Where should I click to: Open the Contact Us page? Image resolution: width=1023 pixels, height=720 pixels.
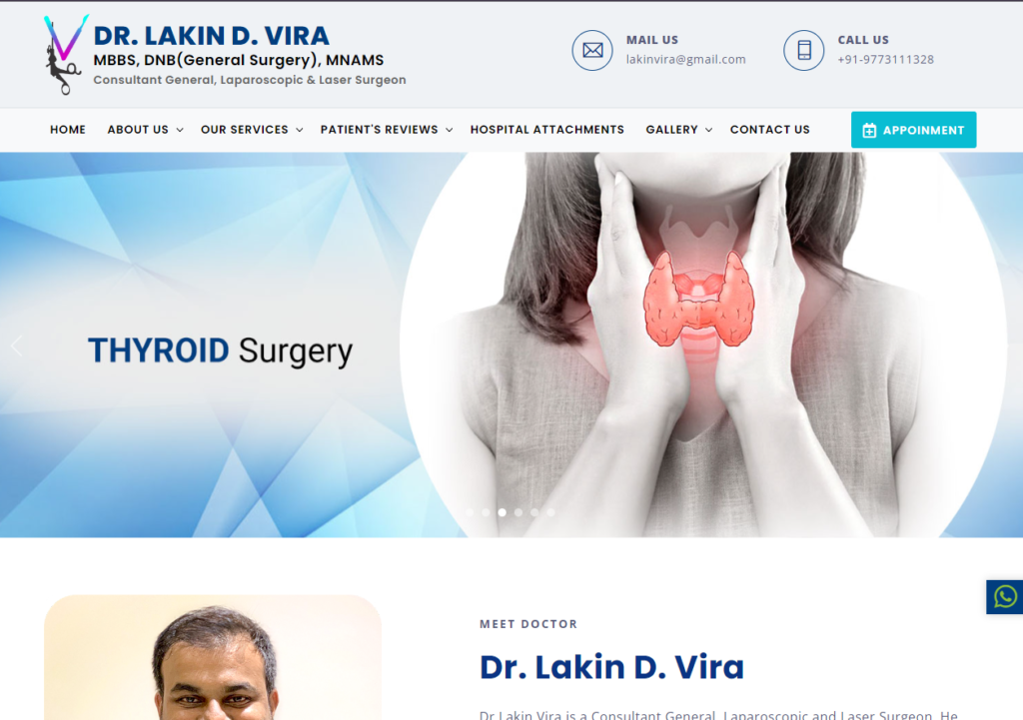770,130
